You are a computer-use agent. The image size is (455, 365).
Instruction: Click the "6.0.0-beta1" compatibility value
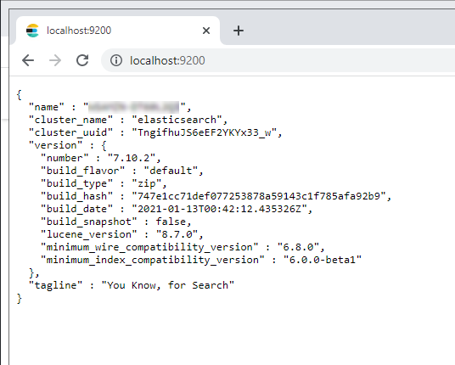pyautogui.click(x=323, y=260)
